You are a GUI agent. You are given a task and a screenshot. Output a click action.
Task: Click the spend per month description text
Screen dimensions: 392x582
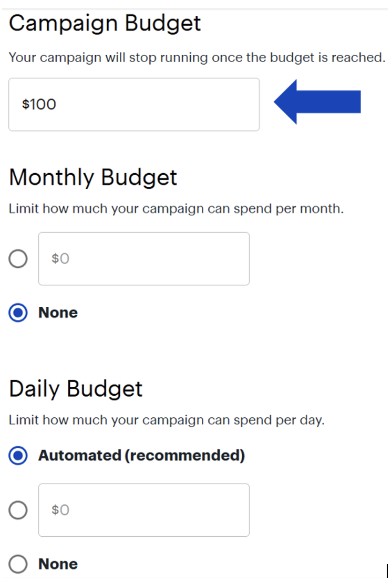176,209
